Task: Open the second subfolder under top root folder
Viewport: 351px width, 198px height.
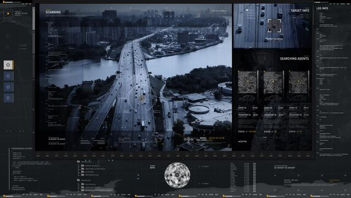Action: tap(82, 169)
